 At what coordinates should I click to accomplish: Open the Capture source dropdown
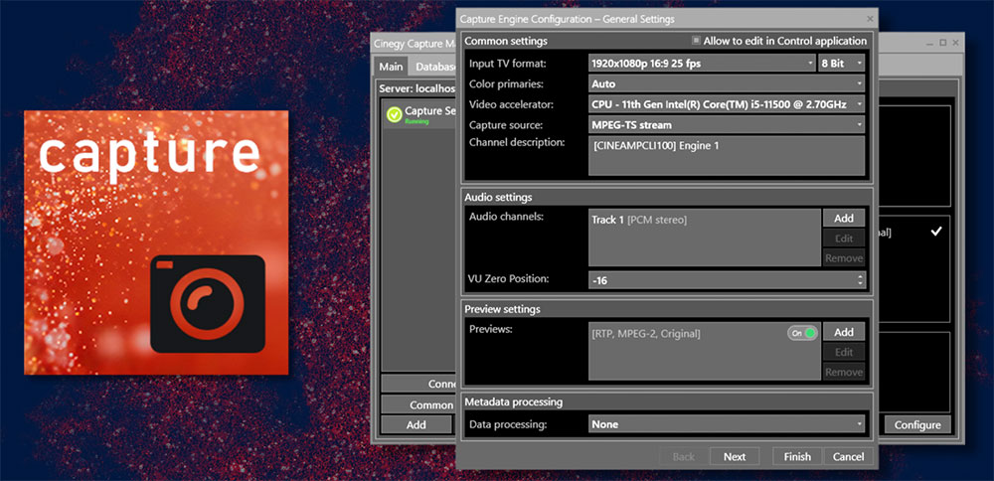coord(727,125)
